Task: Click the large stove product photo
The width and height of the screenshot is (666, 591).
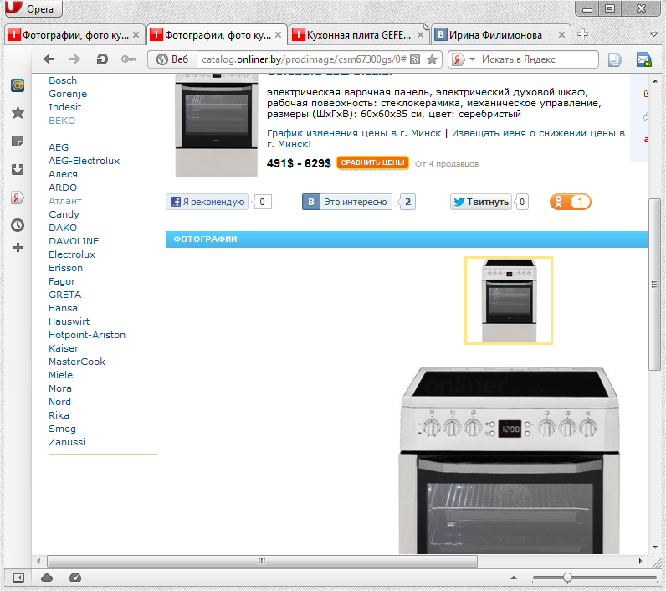Action: click(x=510, y=460)
